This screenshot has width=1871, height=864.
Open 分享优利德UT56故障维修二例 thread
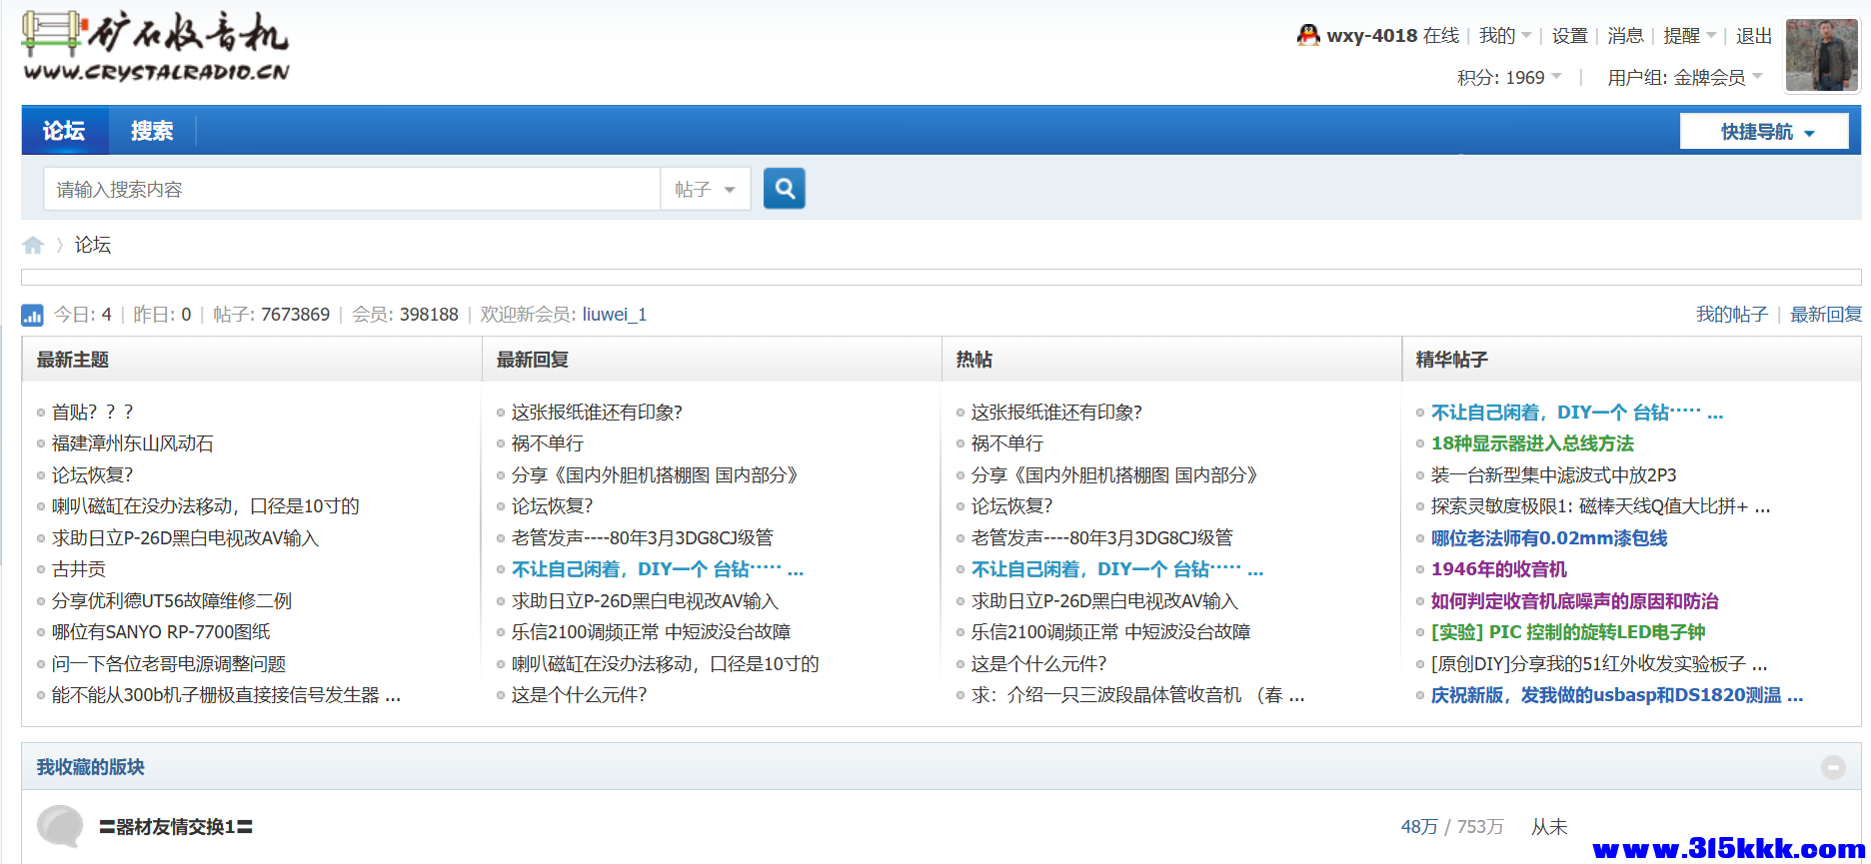point(172,601)
